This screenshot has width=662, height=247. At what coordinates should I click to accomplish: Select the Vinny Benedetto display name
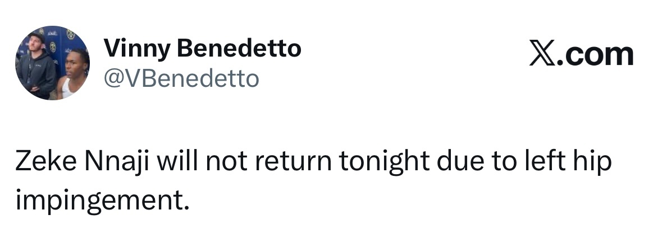[202, 48]
